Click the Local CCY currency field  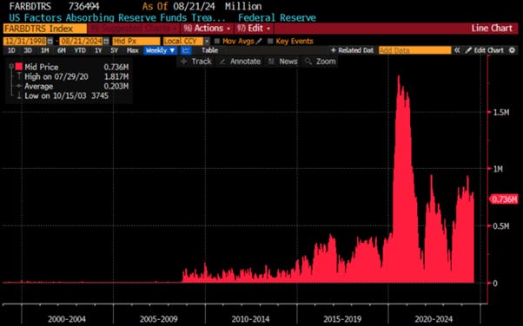click(182, 42)
